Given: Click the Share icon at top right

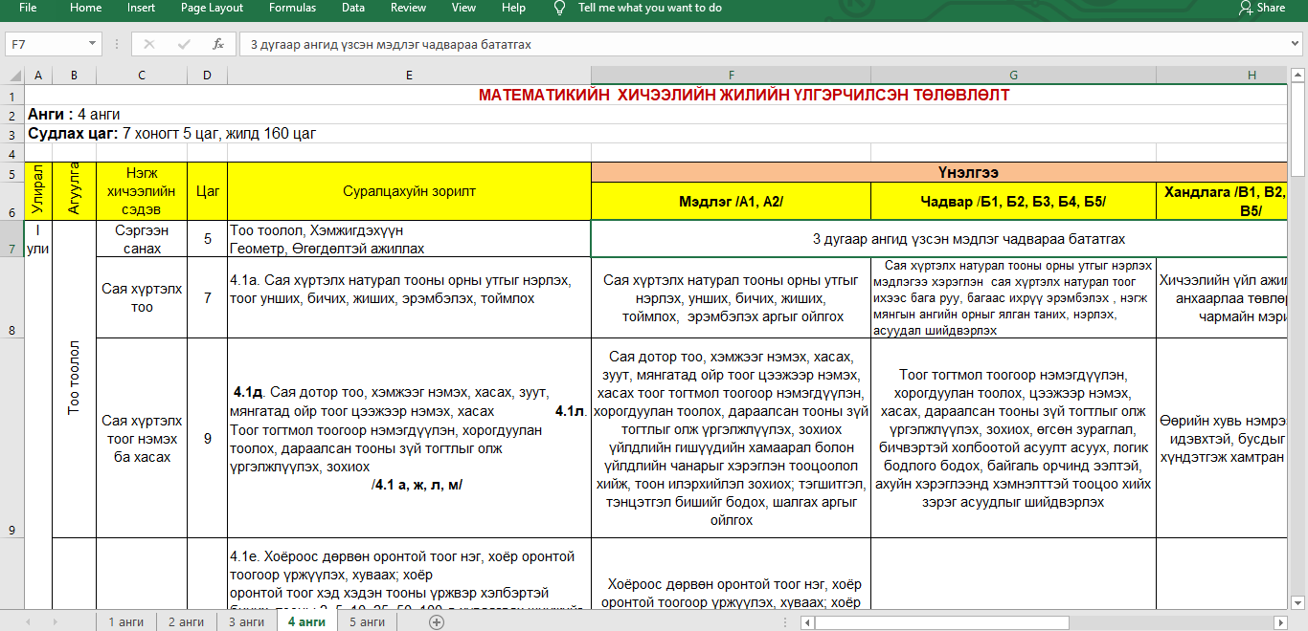Looking at the screenshot, I should click(1246, 8).
